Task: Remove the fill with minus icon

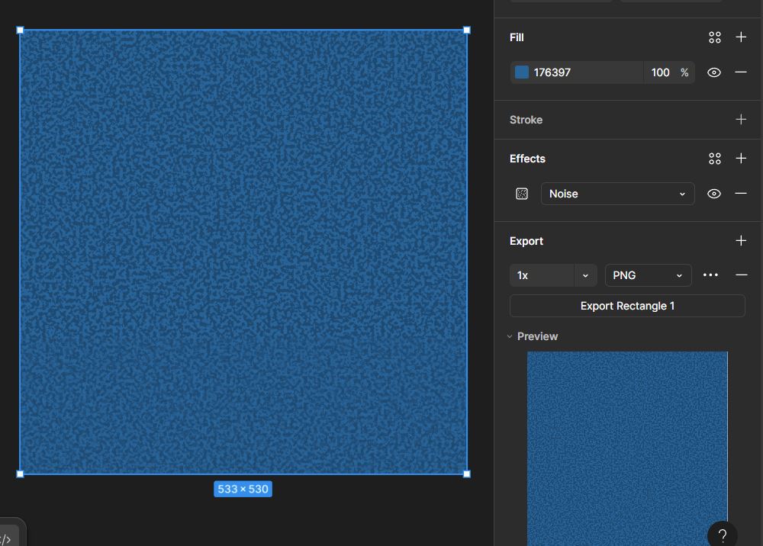Action: click(741, 72)
